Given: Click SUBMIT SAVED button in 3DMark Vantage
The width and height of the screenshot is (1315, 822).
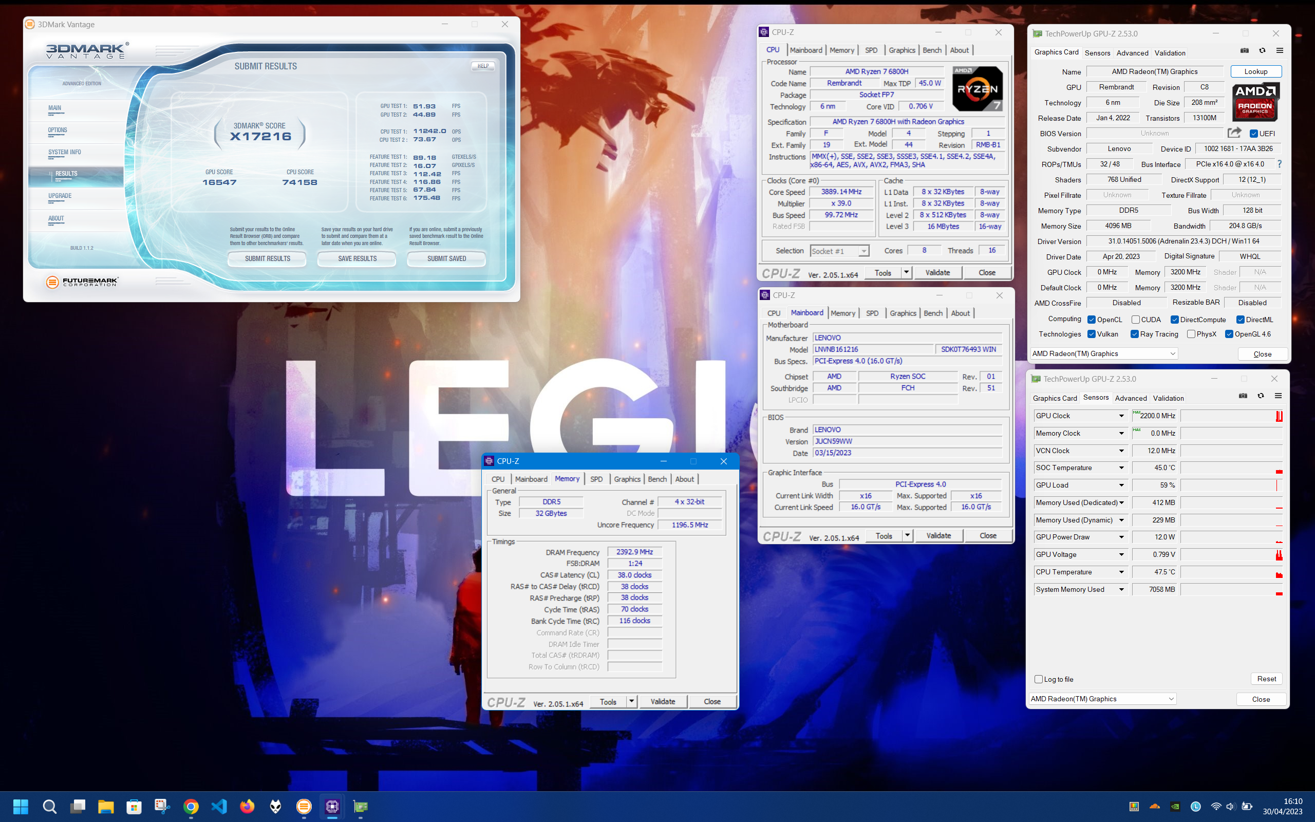Looking at the screenshot, I should pos(447,259).
